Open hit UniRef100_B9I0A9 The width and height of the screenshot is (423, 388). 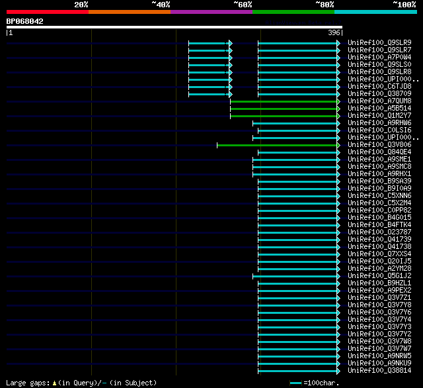coord(379,189)
